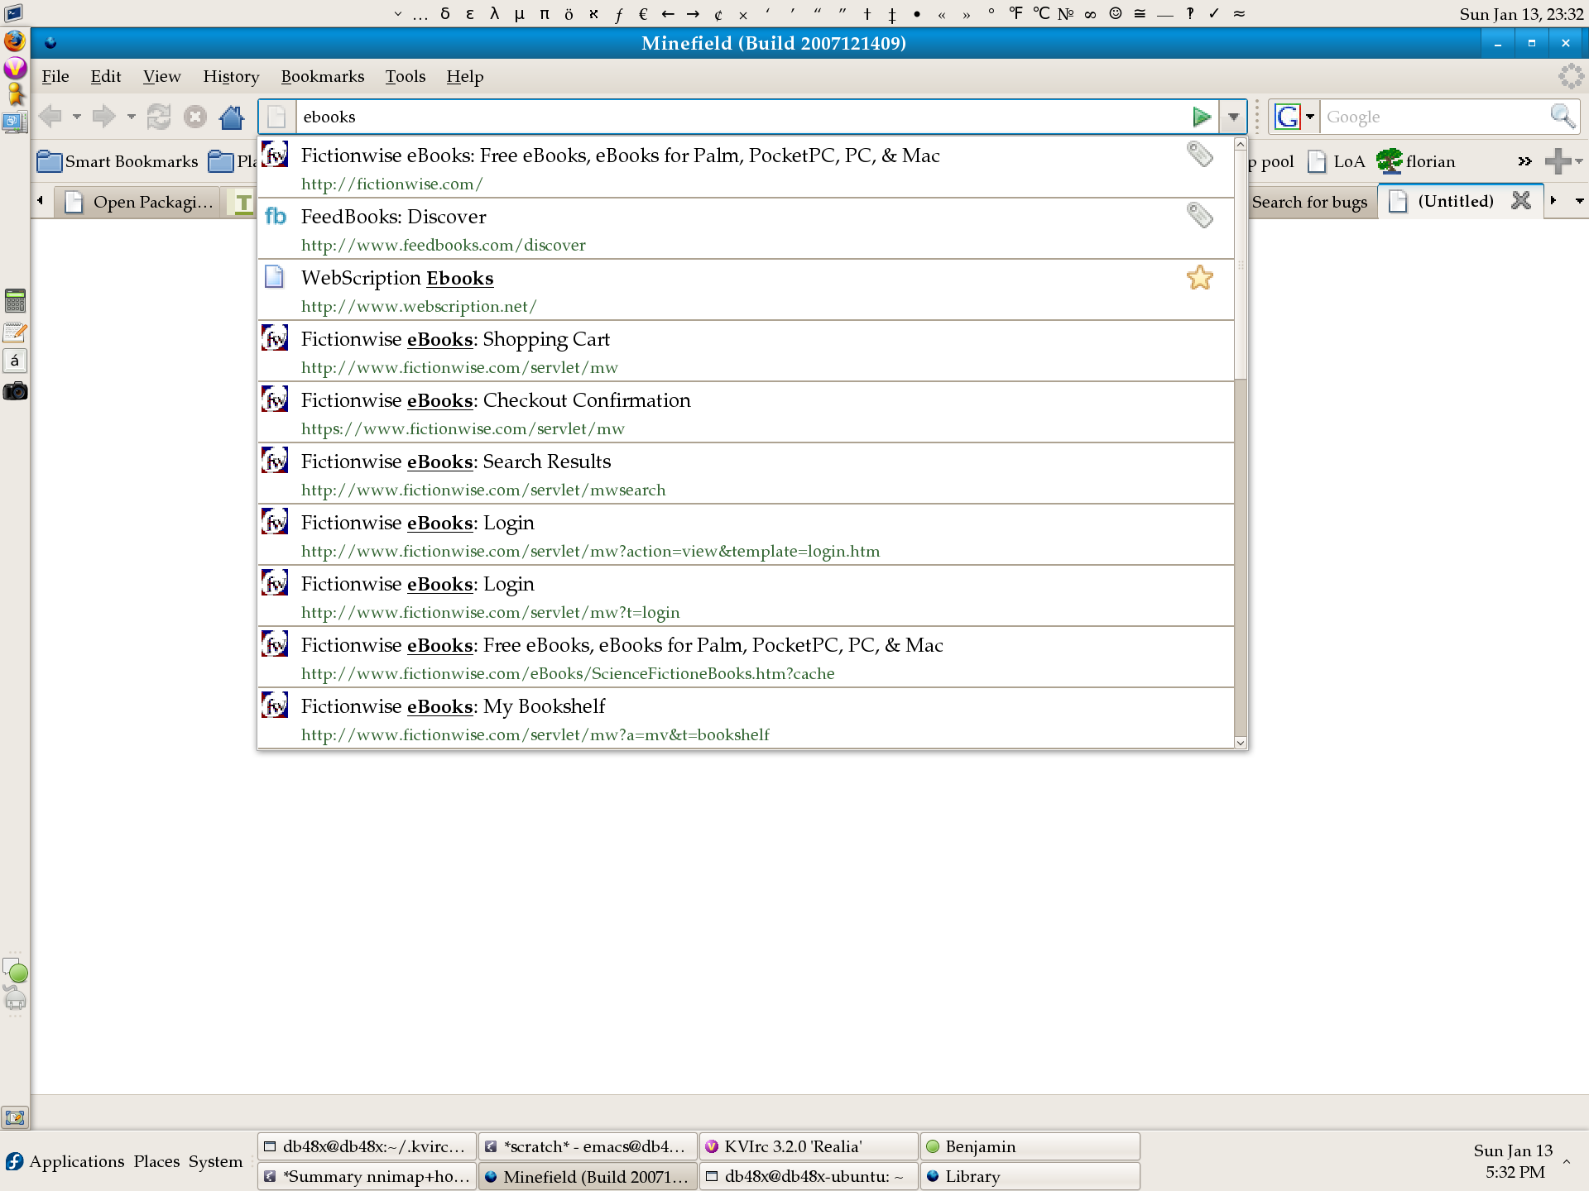Viewport: 1589px width, 1191px height.
Task: Show more bookmarks with the » chevron
Action: [x=1524, y=161]
